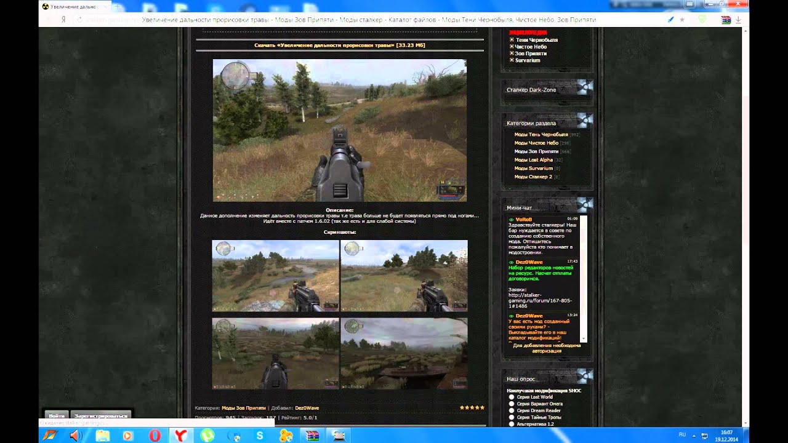The width and height of the screenshot is (788, 443).
Task: Open category 'Моды Чистое Небо'
Action: [536, 143]
